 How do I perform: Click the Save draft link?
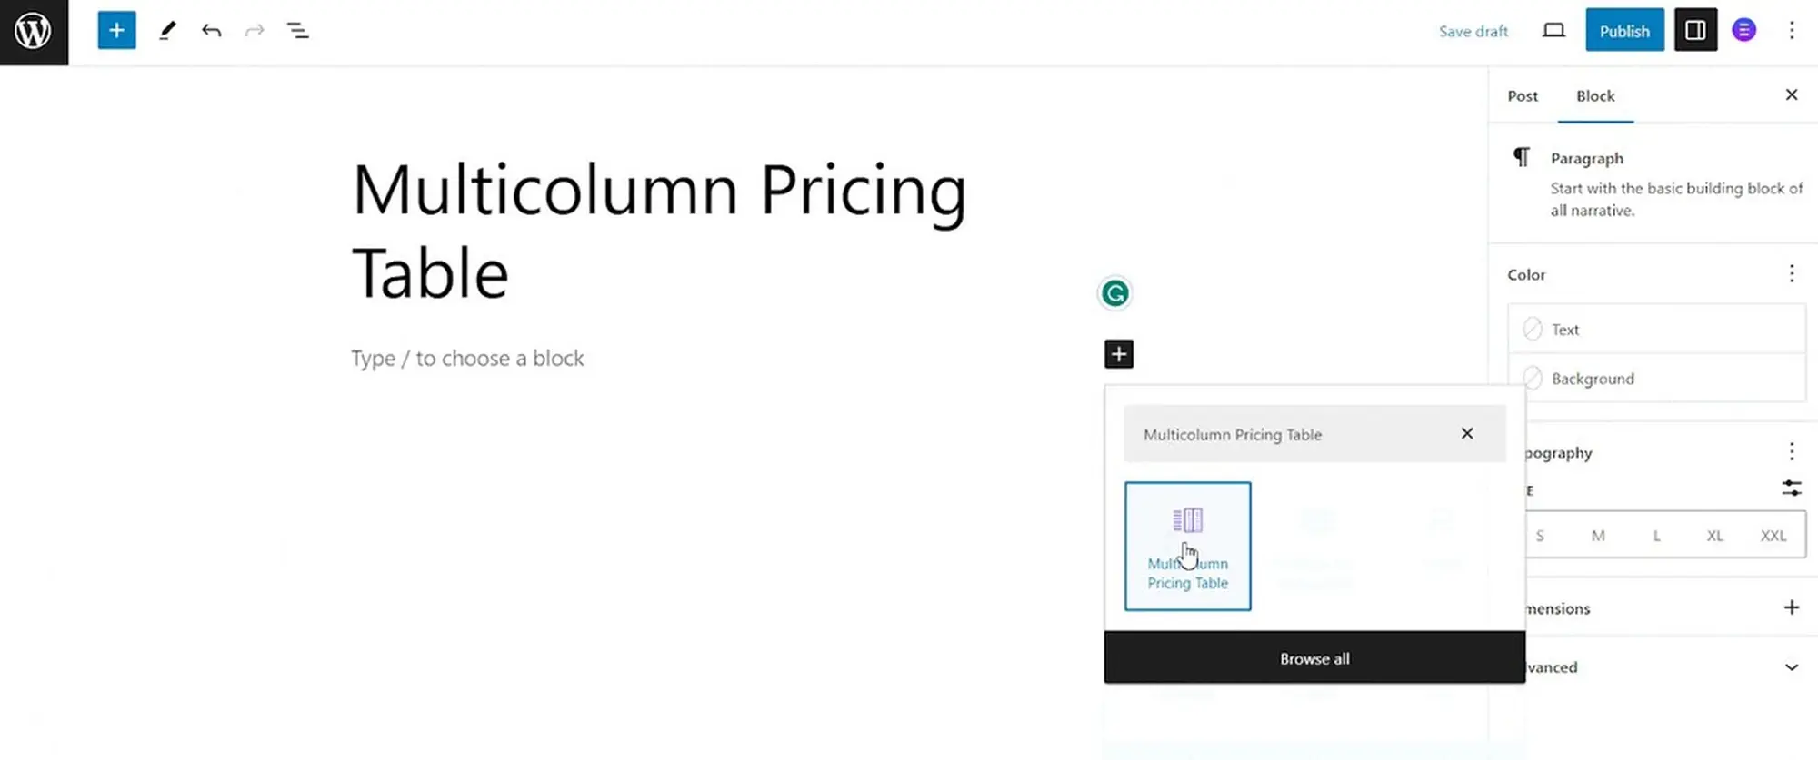point(1473,32)
